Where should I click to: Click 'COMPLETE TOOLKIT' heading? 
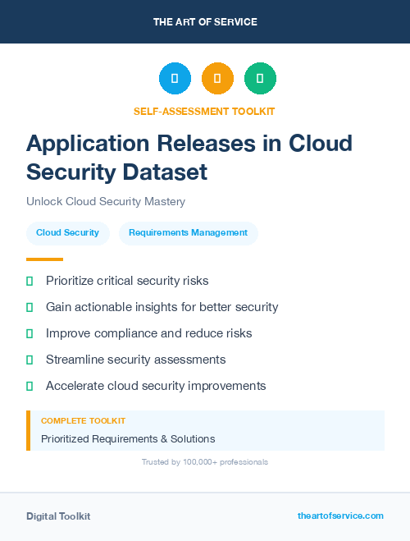coord(83,421)
